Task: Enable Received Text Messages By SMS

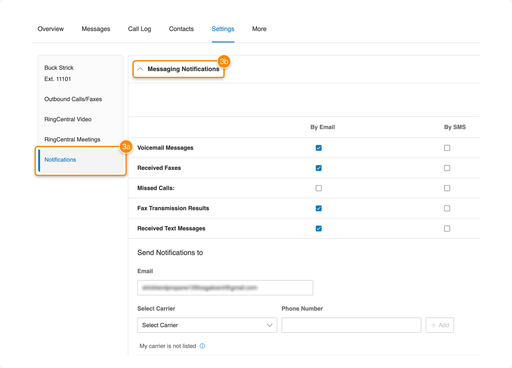Action: point(447,228)
